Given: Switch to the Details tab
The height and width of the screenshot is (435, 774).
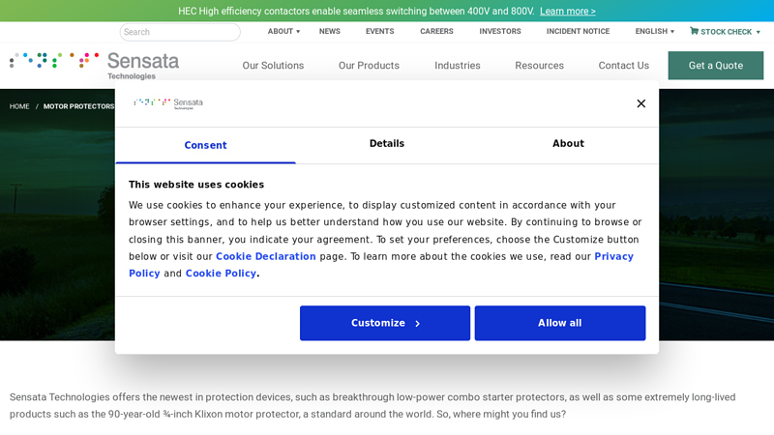Looking at the screenshot, I should coord(387,144).
